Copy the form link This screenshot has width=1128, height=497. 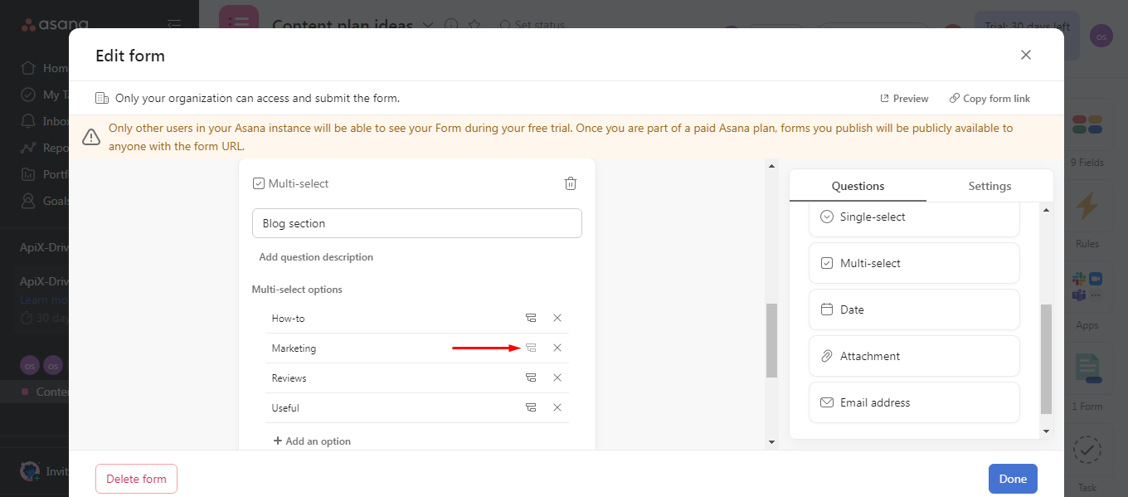(x=989, y=98)
